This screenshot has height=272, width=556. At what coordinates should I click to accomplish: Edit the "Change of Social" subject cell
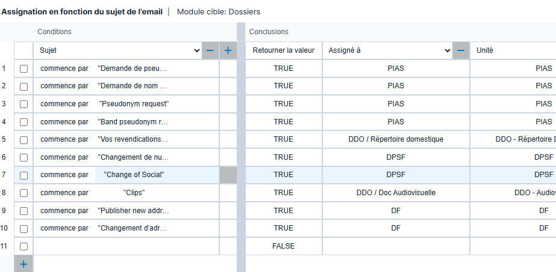pyautogui.click(x=134, y=175)
